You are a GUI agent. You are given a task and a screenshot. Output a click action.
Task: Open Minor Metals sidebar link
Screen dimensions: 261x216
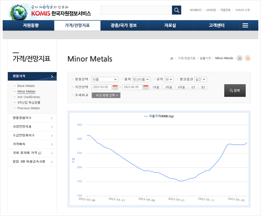[x=26, y=92]
